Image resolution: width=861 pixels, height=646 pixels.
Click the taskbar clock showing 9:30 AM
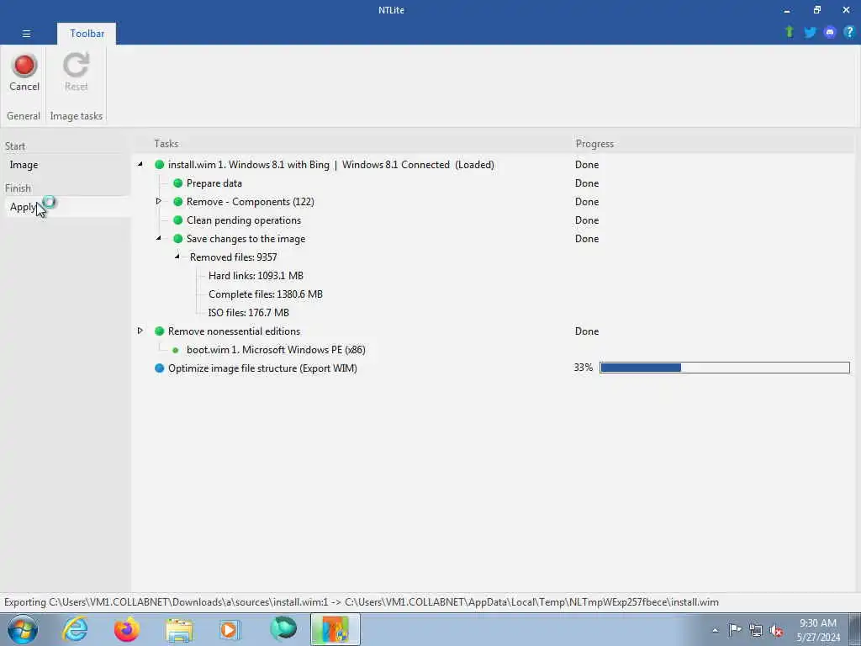pos(818,630)
